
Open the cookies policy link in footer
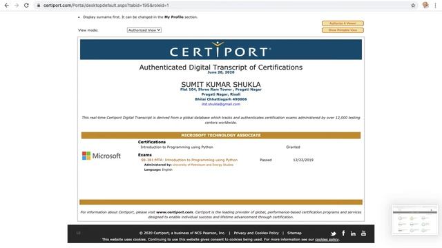tap(327, 240)
